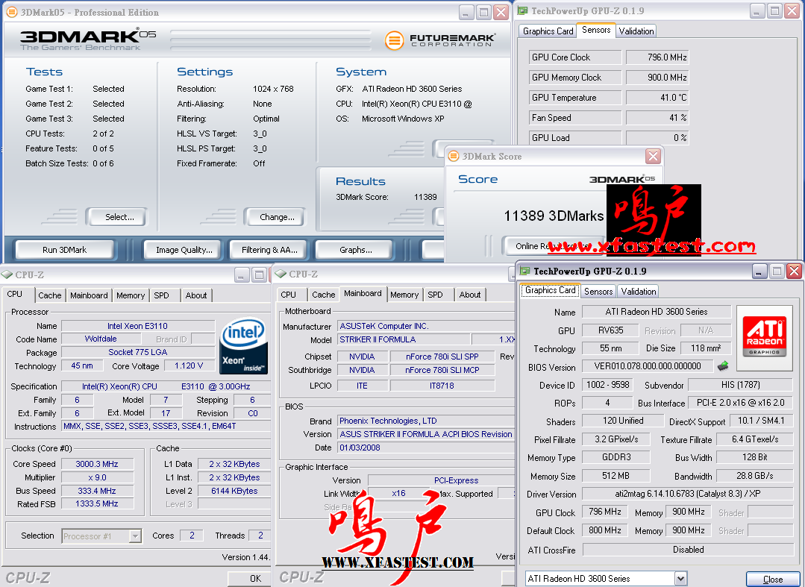
Task: Click the Driver Version field in GPU-Z
Action: pyautogui.click(x=688, y=494)
